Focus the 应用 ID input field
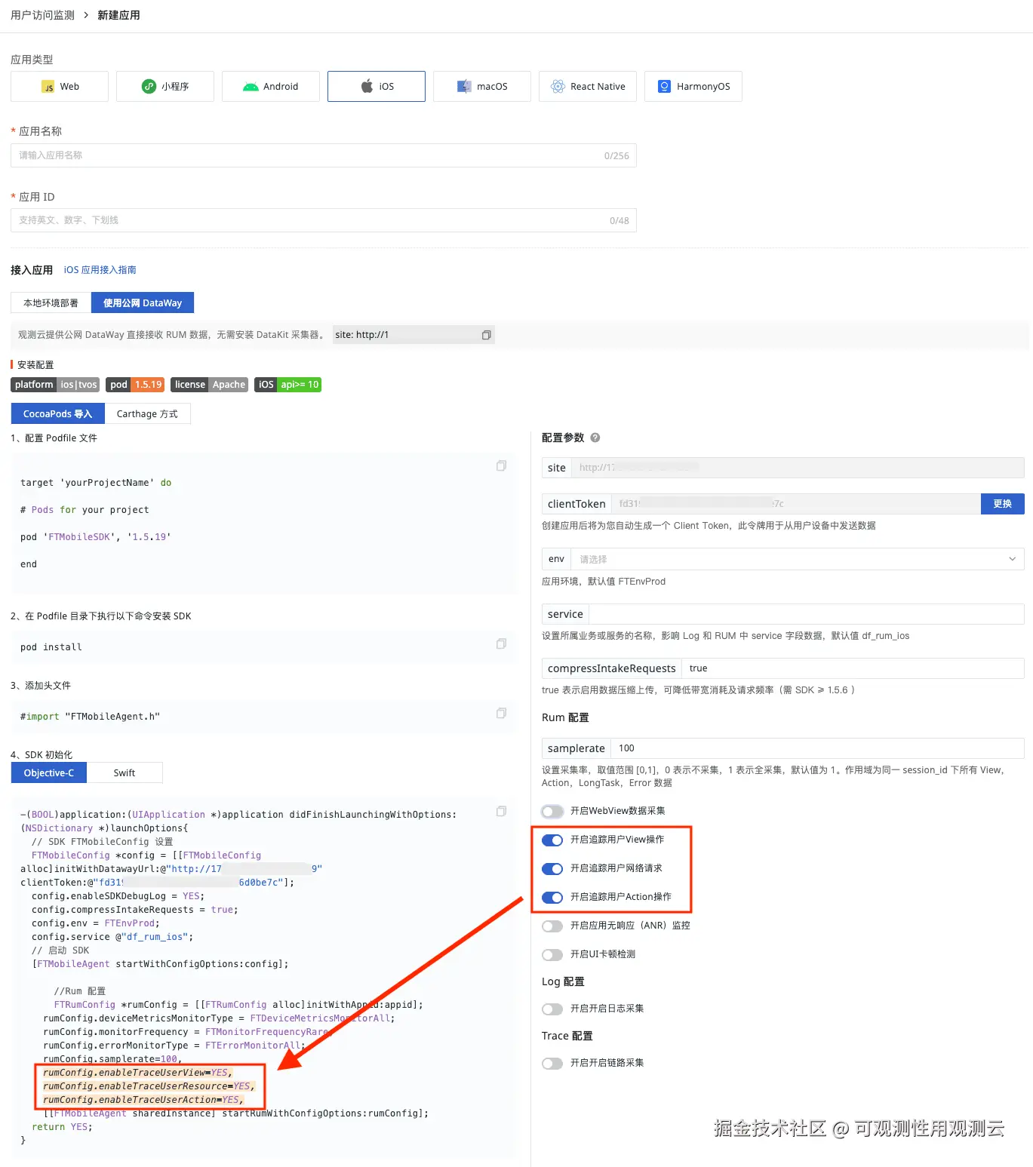This screenshot has height=1167, width=1033. [x=324, y=220]
